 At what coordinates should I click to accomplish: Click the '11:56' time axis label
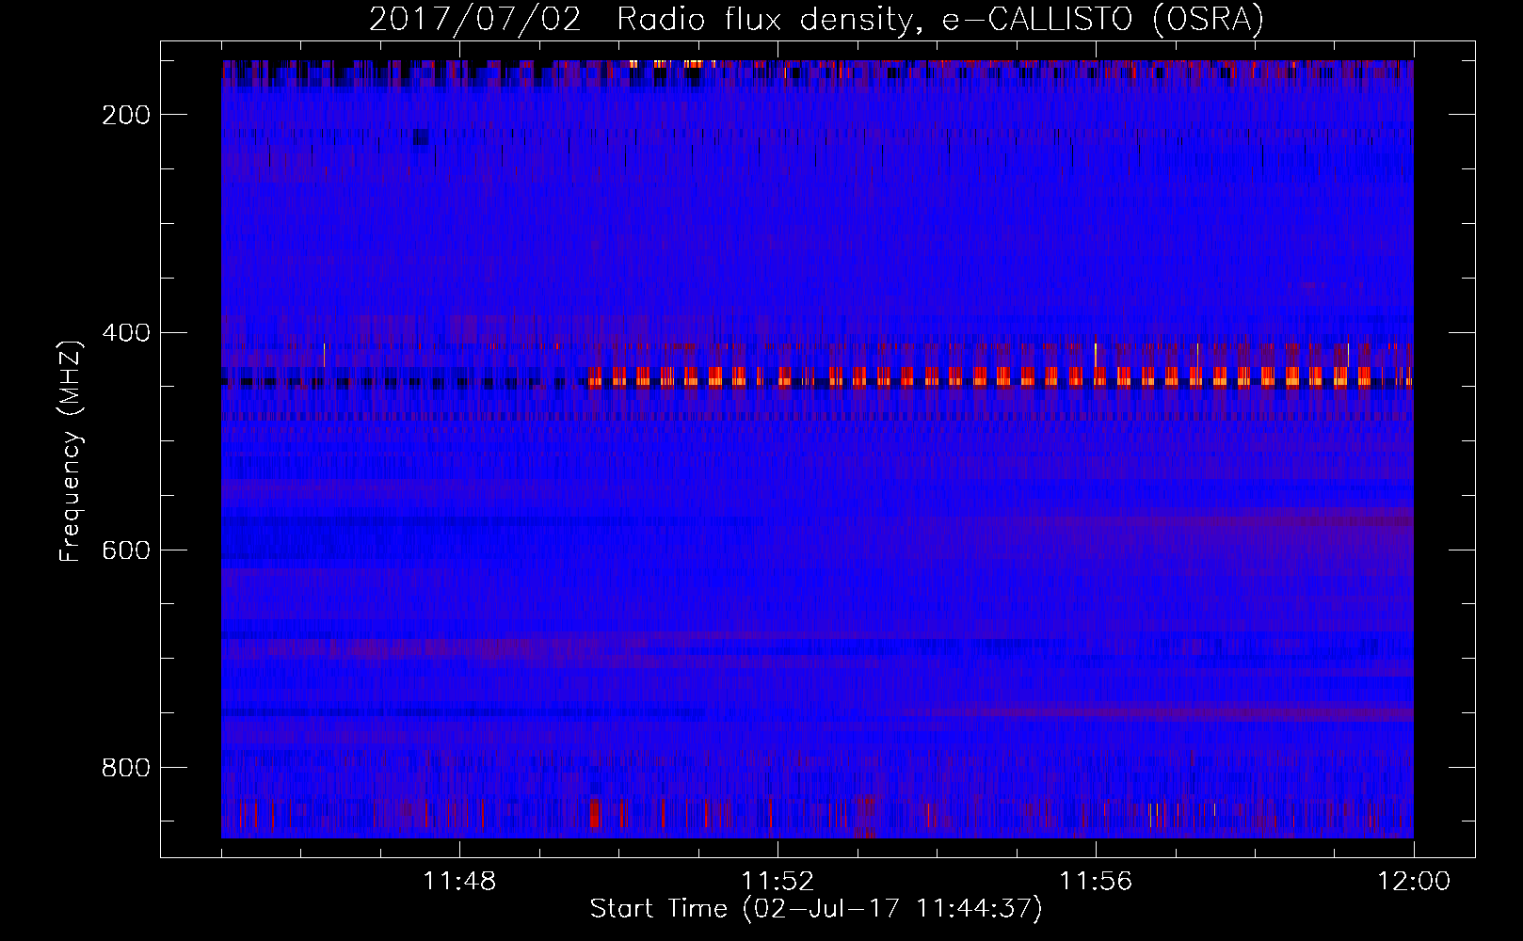point(1096,881)
